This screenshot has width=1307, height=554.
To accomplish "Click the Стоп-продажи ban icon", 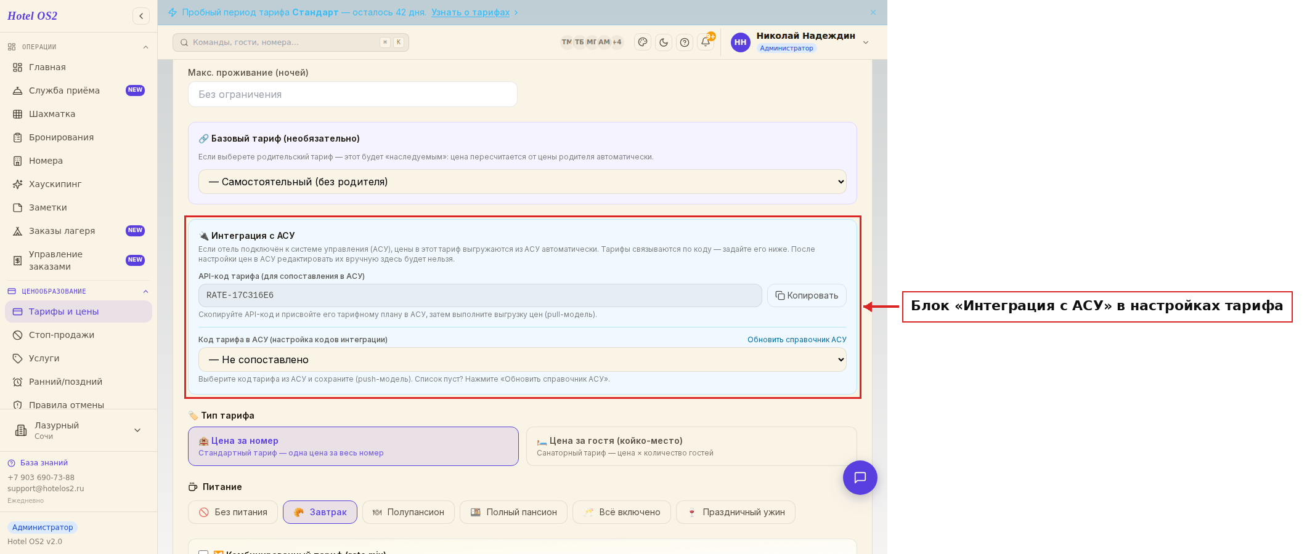I will [x=18, y=335].
